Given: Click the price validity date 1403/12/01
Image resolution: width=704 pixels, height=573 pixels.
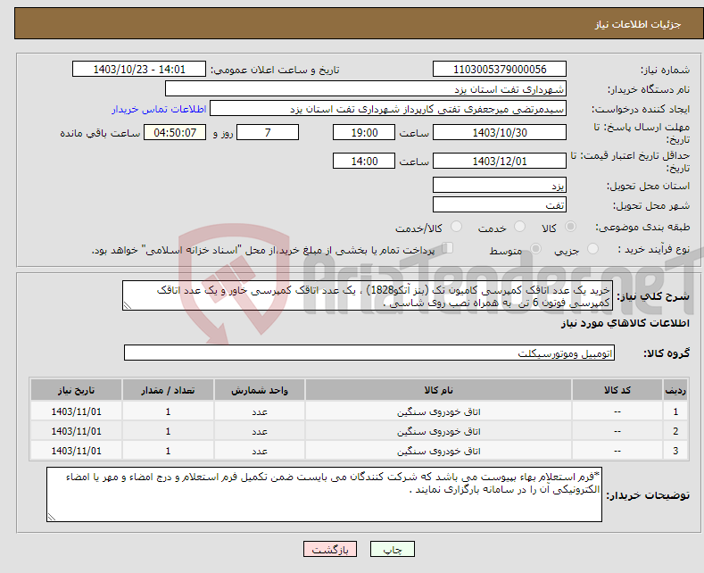Looking at the screenshot, I should [x=500, y=161].
